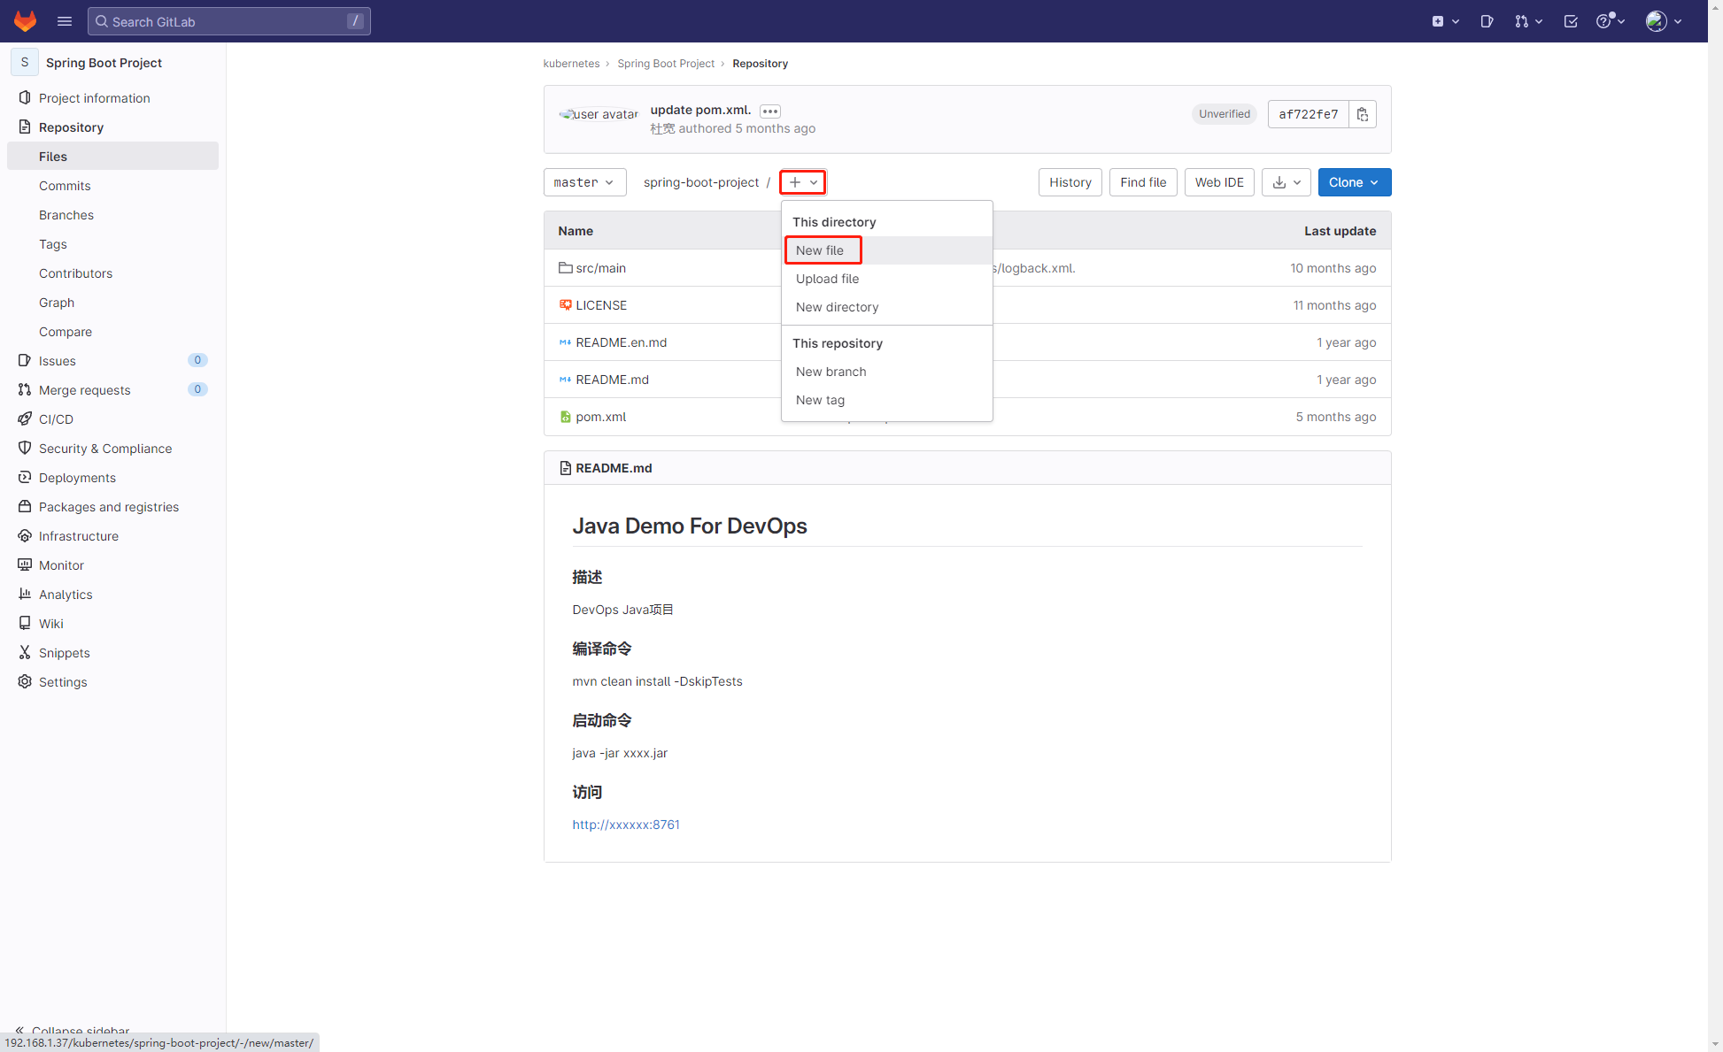This screenshot has height=1052, width=1723.
Task: Click the Spring Boot Project breadcrumb link
Action: [666, 64]
